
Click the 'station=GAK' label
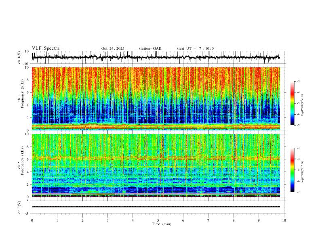coord(150,48)
